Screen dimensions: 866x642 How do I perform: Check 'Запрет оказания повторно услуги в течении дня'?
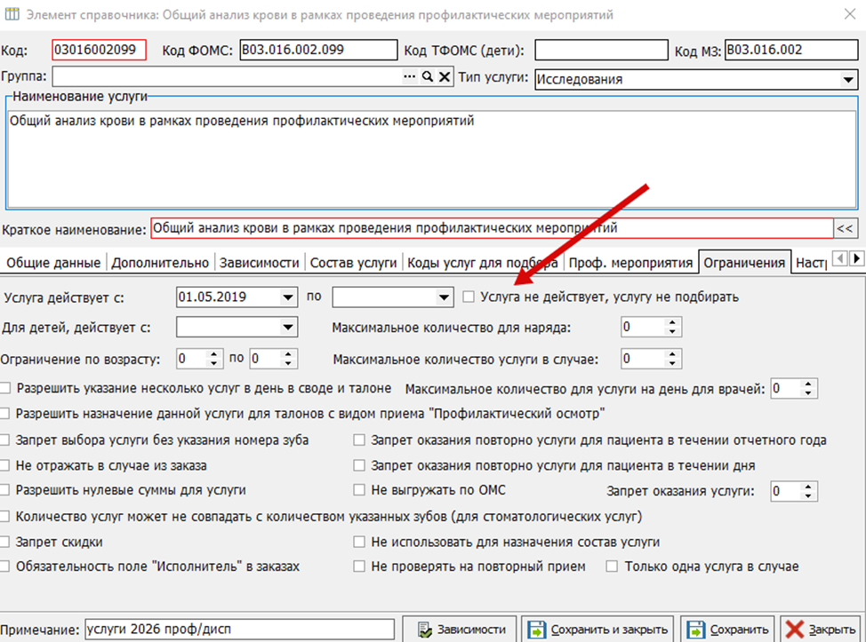point(359,465)
